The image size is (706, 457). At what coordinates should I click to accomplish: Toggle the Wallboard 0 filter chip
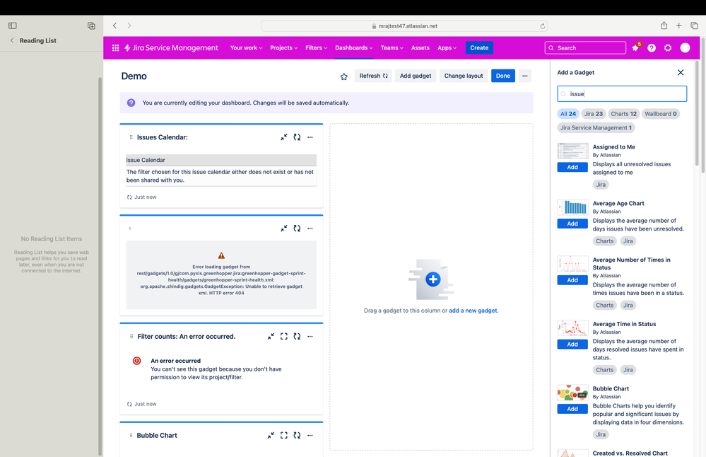tap(660, 113)
